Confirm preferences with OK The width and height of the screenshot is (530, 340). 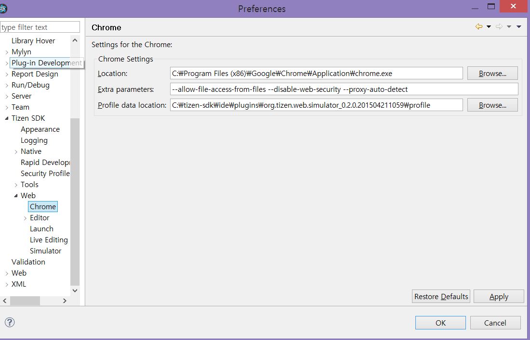pos(440,323)
